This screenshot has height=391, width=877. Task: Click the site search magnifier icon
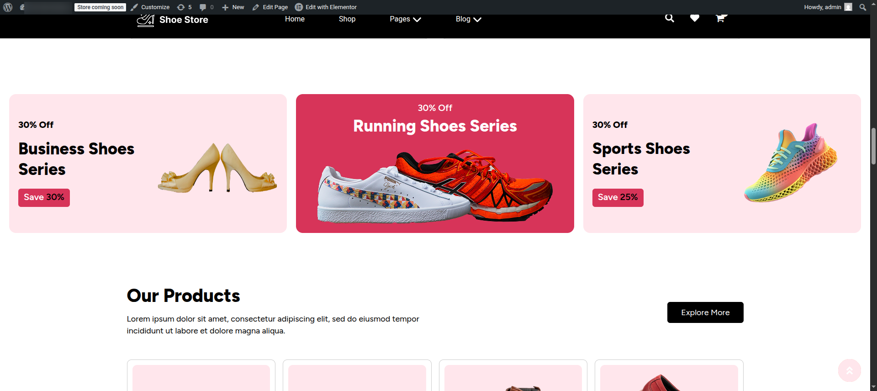pyautogui.click(x=669, y=18)
